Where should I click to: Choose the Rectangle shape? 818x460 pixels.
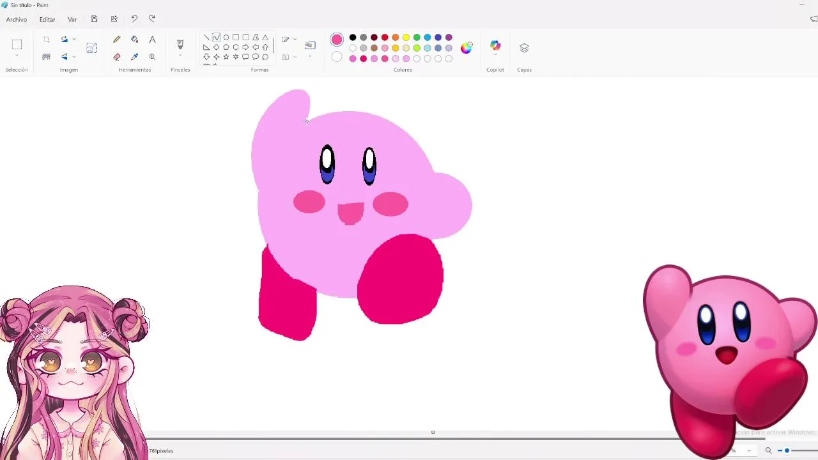pyautogui.click(x=236, y=38)
